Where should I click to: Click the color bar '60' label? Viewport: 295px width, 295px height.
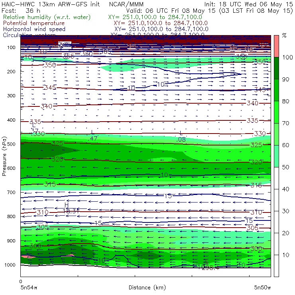point(285,145)
